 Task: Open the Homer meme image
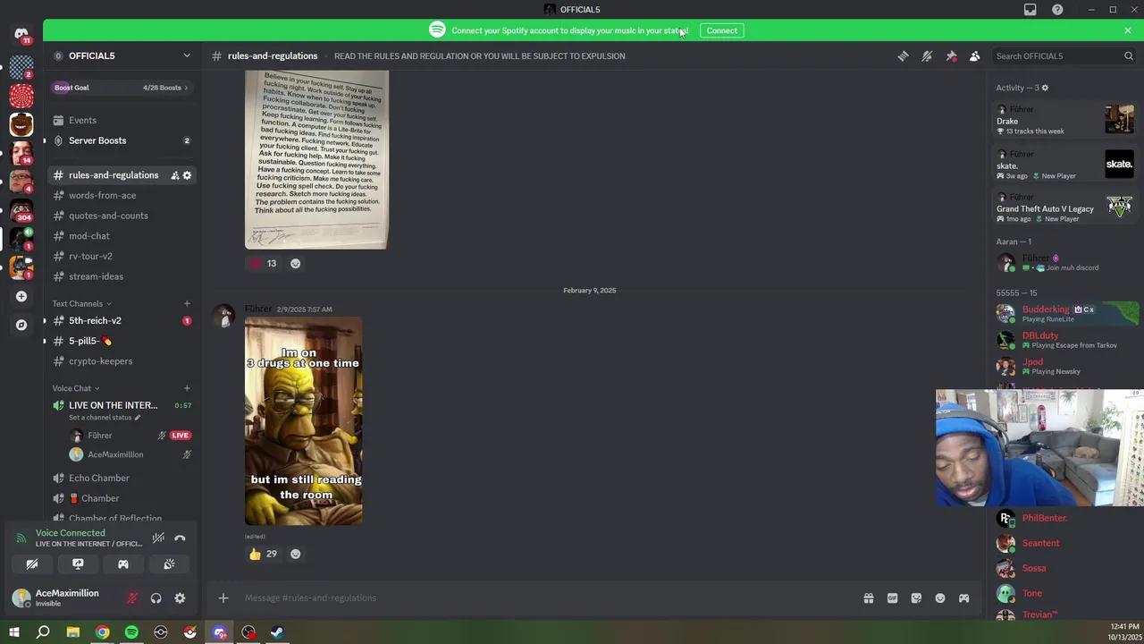[x=304, y=421]
